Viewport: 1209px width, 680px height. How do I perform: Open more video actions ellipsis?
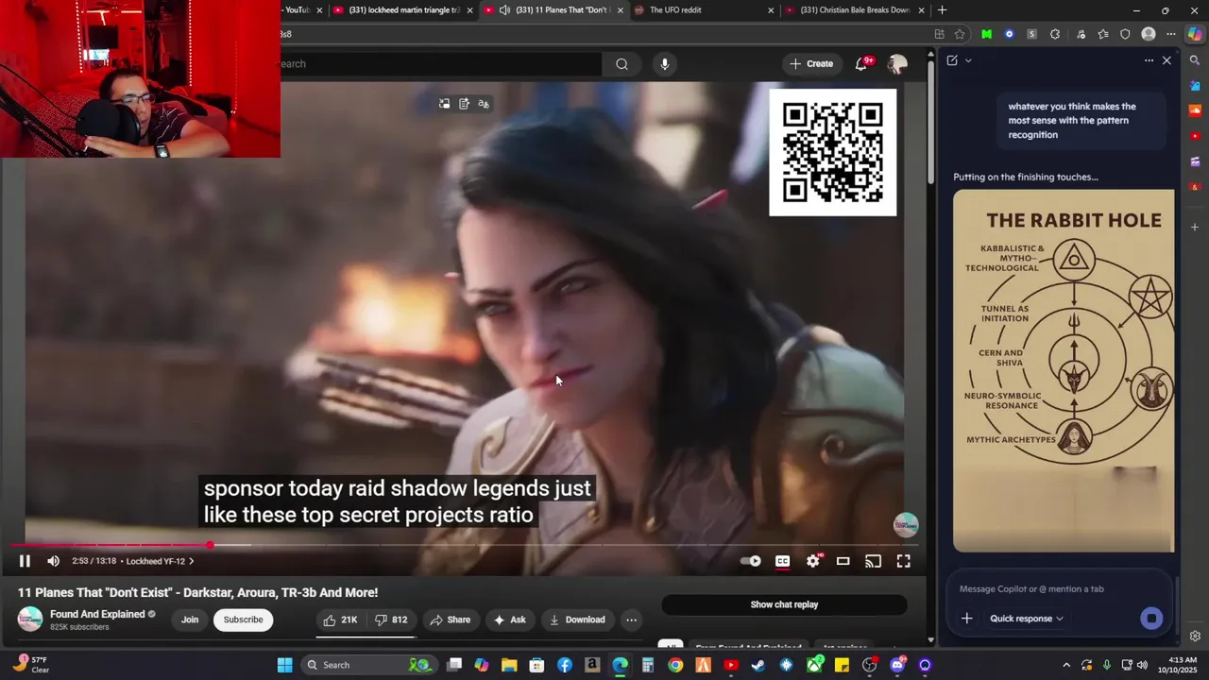point(631,620)
